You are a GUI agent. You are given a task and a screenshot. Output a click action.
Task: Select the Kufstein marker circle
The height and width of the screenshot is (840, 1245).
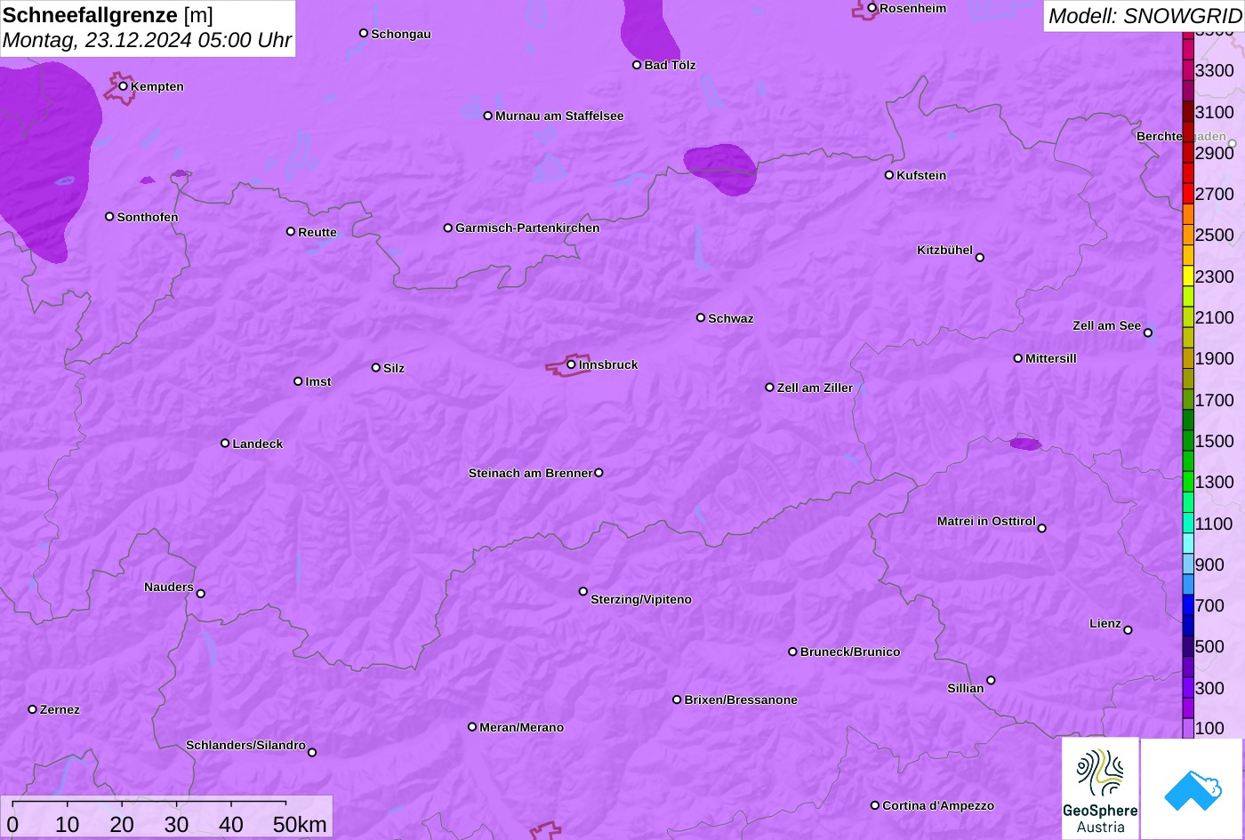889,175
